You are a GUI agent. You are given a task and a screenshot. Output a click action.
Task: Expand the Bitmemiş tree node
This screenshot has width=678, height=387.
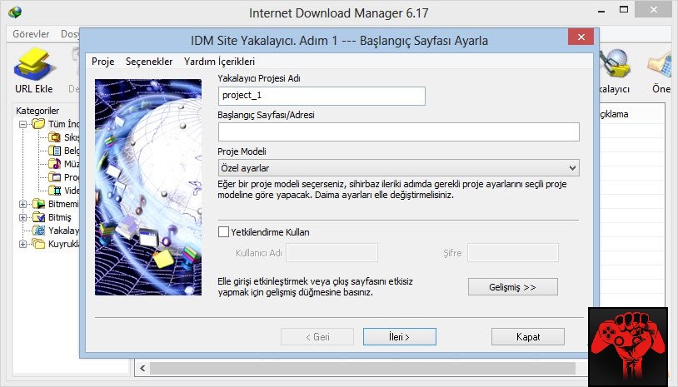23,204
